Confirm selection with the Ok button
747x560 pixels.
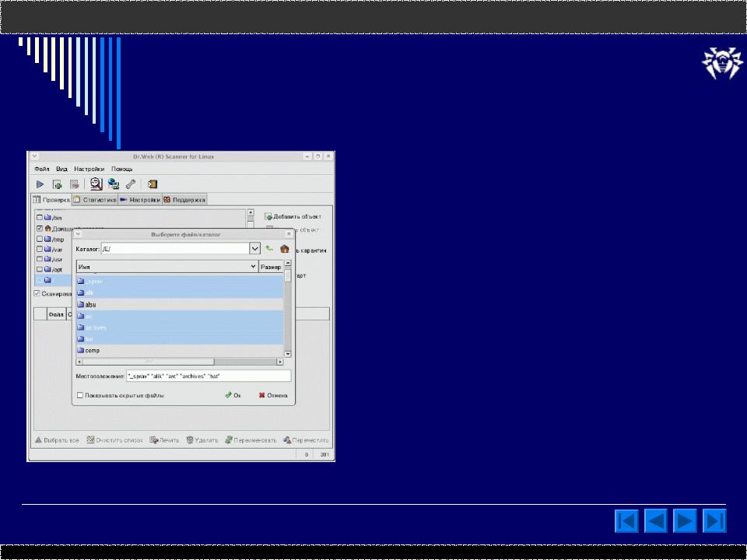233,395
